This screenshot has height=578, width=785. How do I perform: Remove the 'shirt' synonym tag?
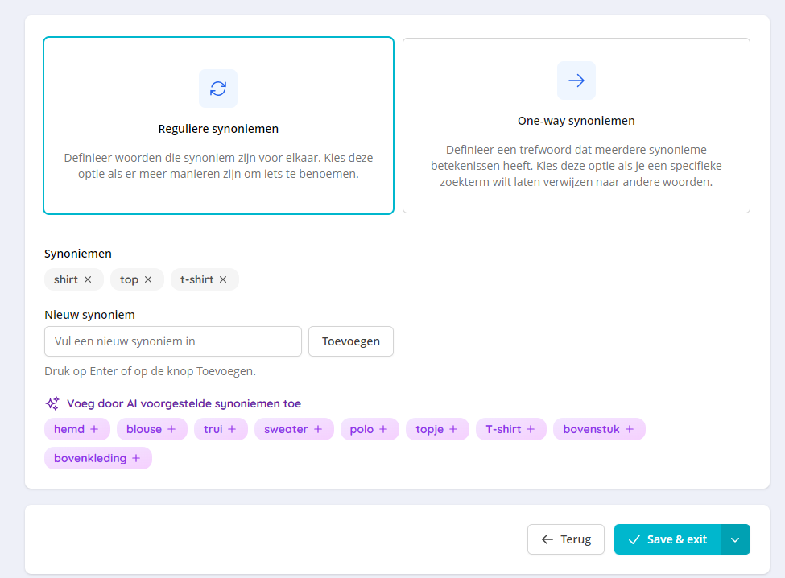(88, 279)
